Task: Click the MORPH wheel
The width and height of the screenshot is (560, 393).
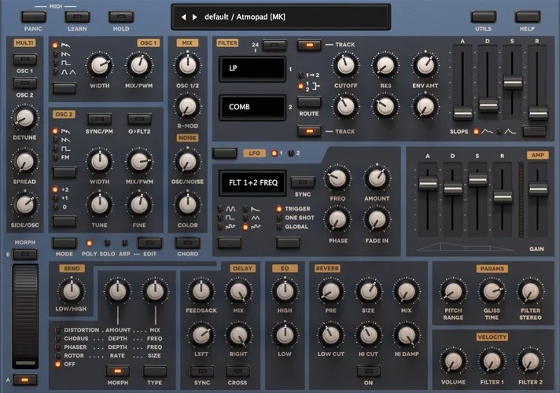Action: pyautogui.click(x=25, y=316)
